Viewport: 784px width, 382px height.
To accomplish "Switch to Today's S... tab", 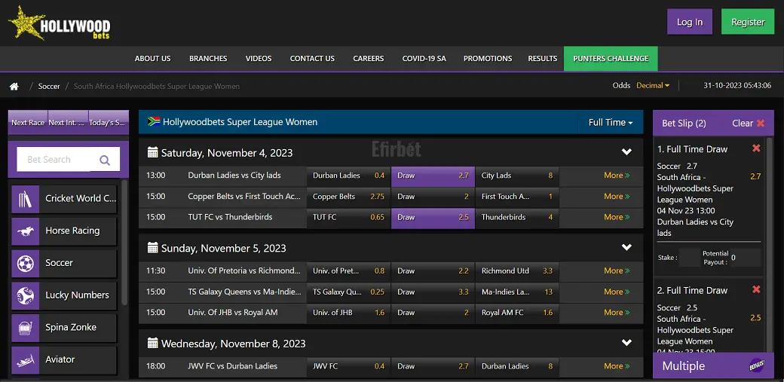I will coord(108,123).
